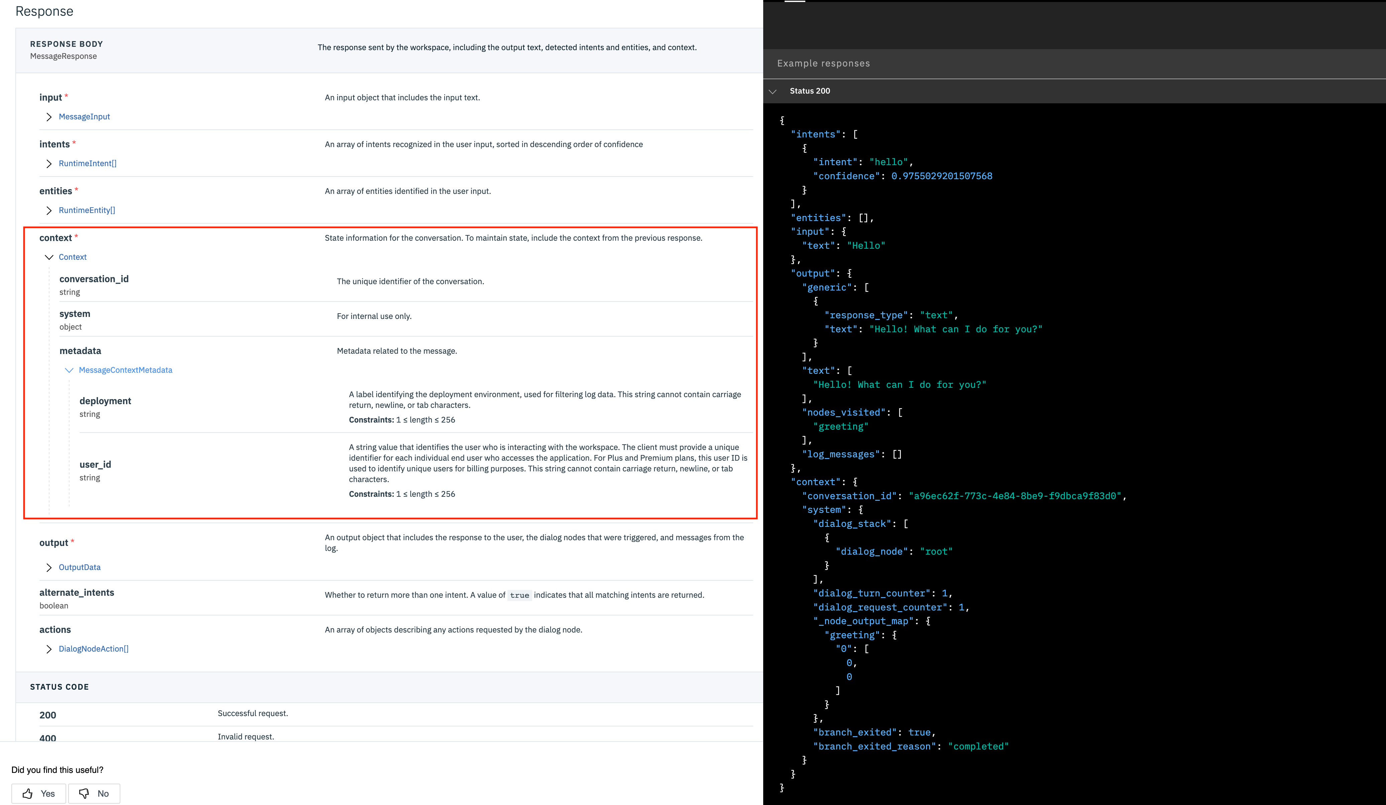Click the Context collapse chevron icon
The image size is (1386, 805).
[x=48, y=257]
